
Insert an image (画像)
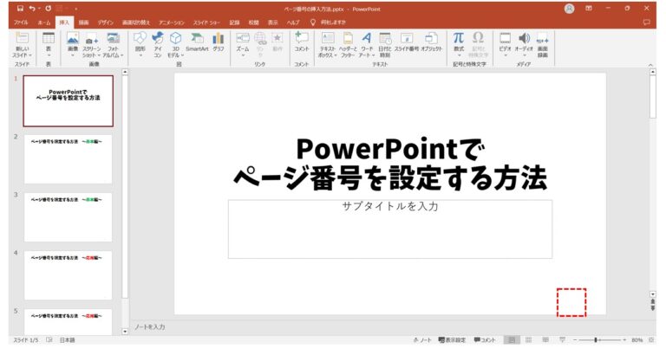[x=73, y=44]
